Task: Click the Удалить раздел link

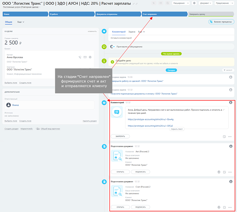Action: [x=90, y=121]
